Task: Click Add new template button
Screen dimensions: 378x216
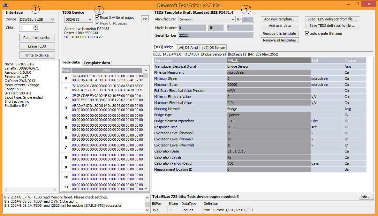Action: click(x=280, y=19)
